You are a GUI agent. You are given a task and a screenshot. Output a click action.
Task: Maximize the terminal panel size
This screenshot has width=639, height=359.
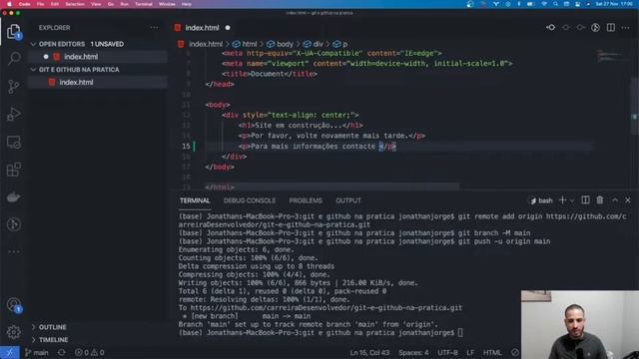tap(615, 200)
